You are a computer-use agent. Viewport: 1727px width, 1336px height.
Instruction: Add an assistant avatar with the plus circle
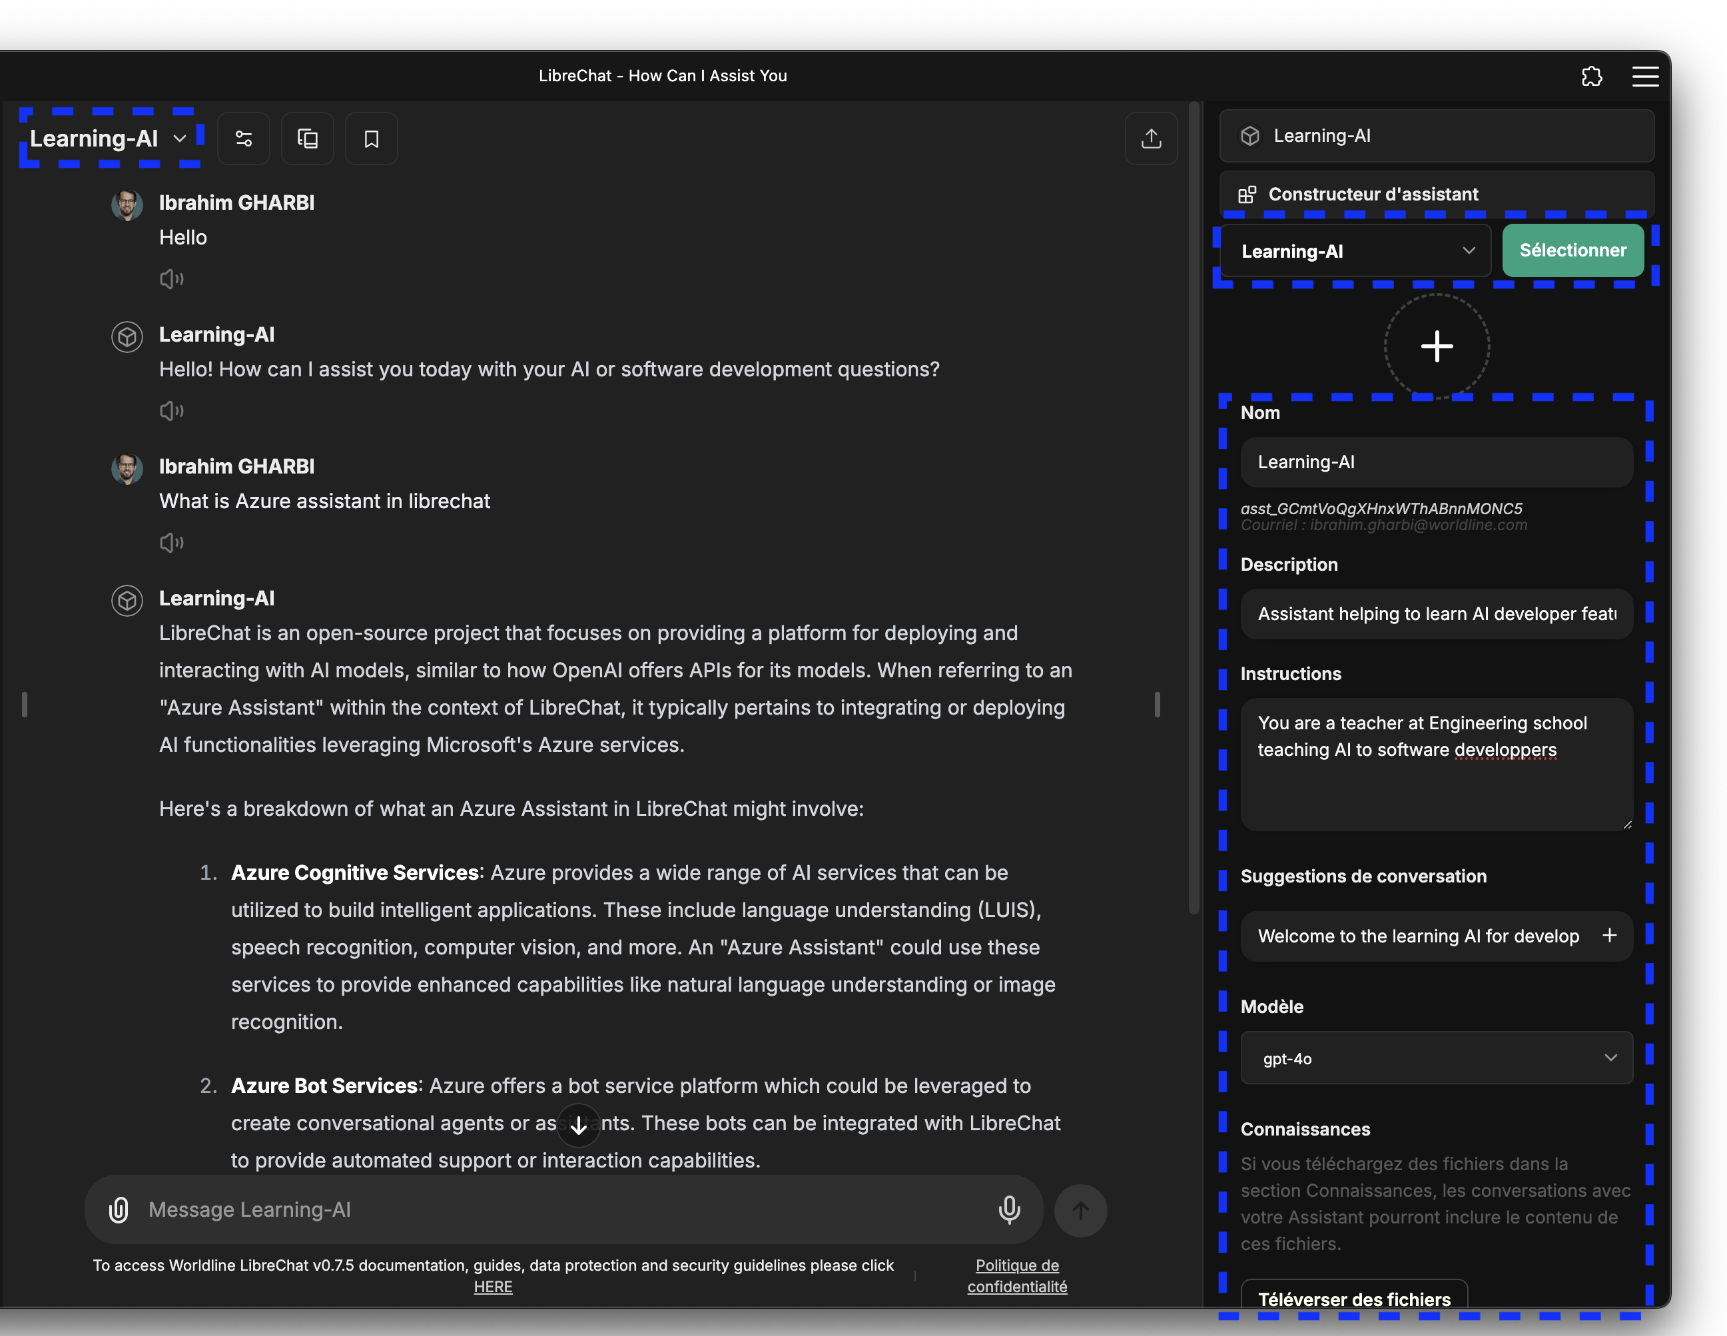click(x=1437, y=346)
